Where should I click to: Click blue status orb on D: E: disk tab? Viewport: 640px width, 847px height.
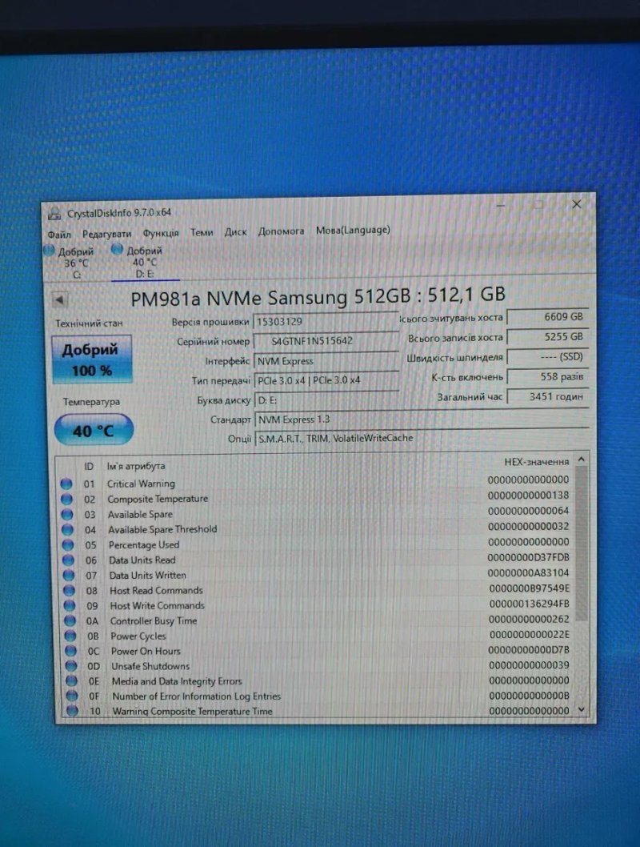click(117, 249)
